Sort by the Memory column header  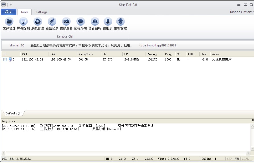[154, 54]
